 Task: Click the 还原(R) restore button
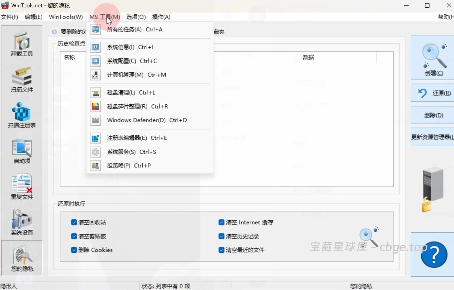(433, 93)
